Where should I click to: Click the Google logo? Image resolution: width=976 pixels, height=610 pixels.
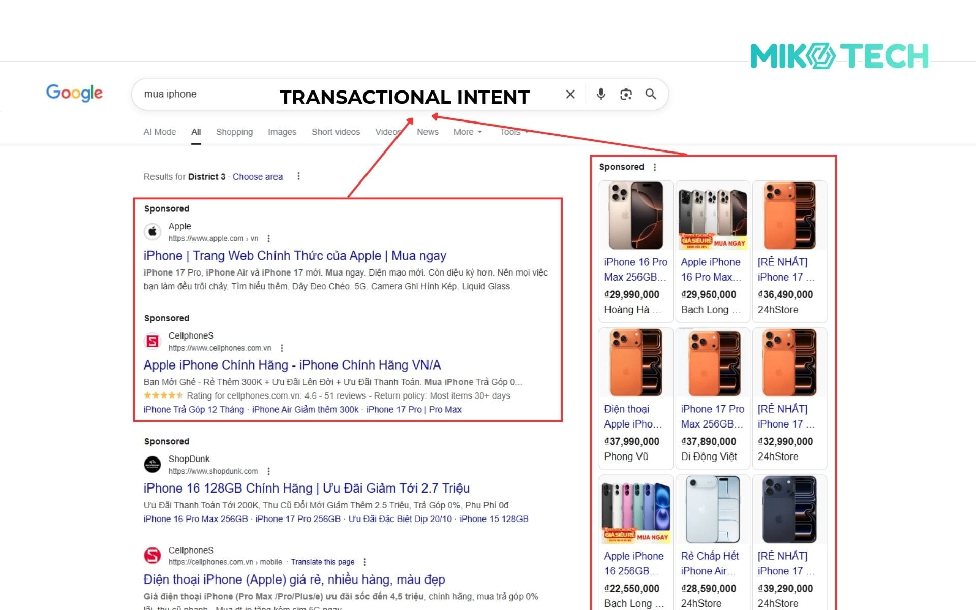click(x=74, y=93)
